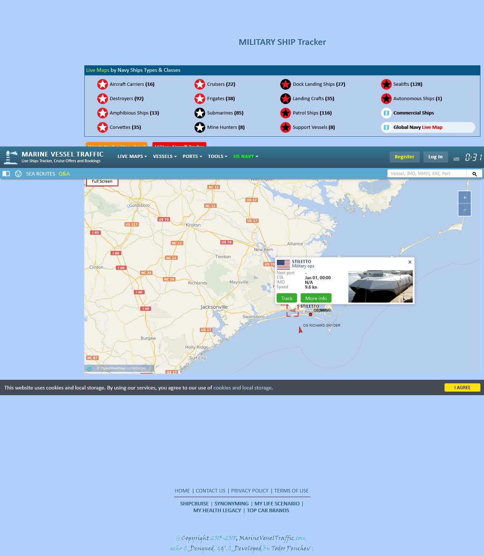Open the SHIPCRUISE footer link
Viewport: 484px width, 556px height.
tap(194, 504)
